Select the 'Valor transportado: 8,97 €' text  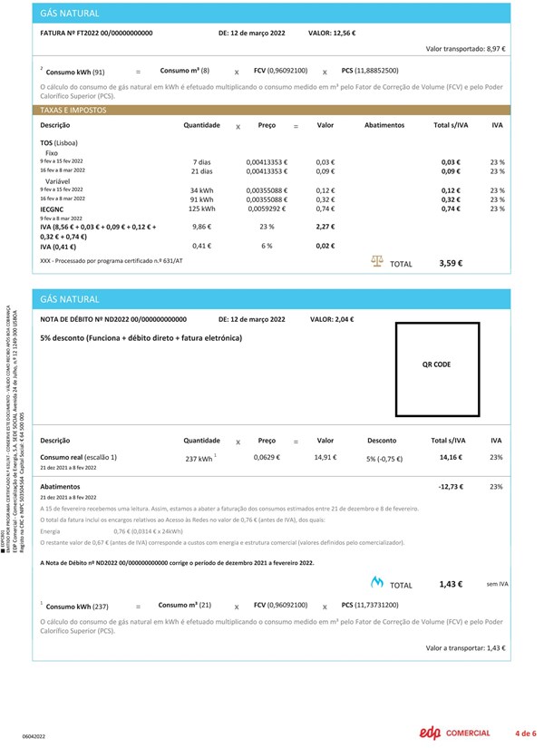[x=465, y=50]
